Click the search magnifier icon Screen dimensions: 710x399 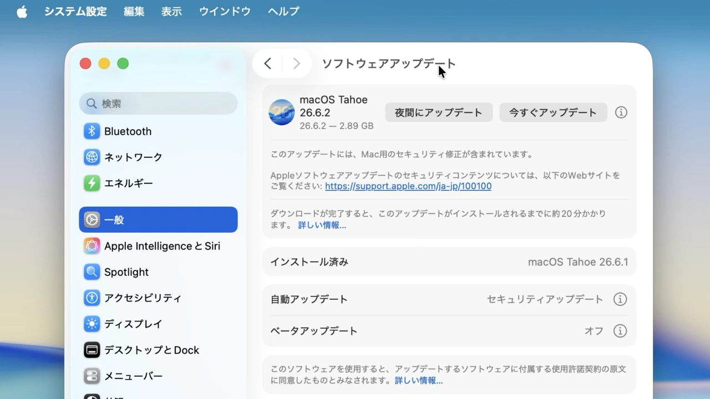tap(92, 104)
